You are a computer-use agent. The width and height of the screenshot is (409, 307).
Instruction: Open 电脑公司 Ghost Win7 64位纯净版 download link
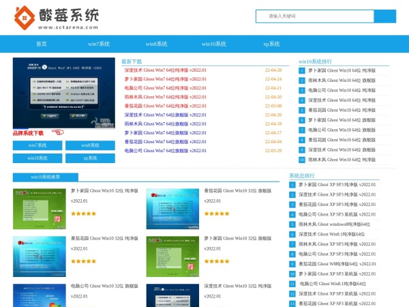point(166,88)
